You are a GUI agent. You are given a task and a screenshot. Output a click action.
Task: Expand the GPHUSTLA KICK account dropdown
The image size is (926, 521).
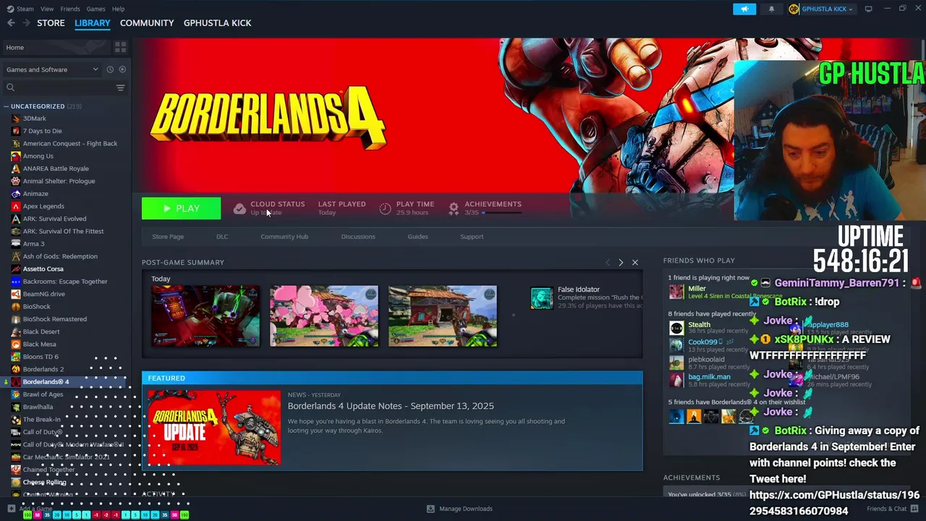click(827, 9)
